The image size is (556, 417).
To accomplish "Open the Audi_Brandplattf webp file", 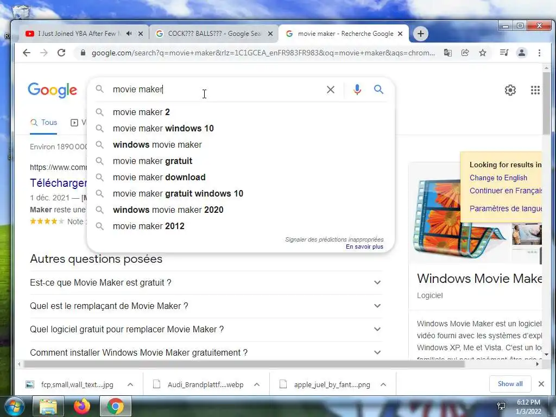I will click(199, 384).
